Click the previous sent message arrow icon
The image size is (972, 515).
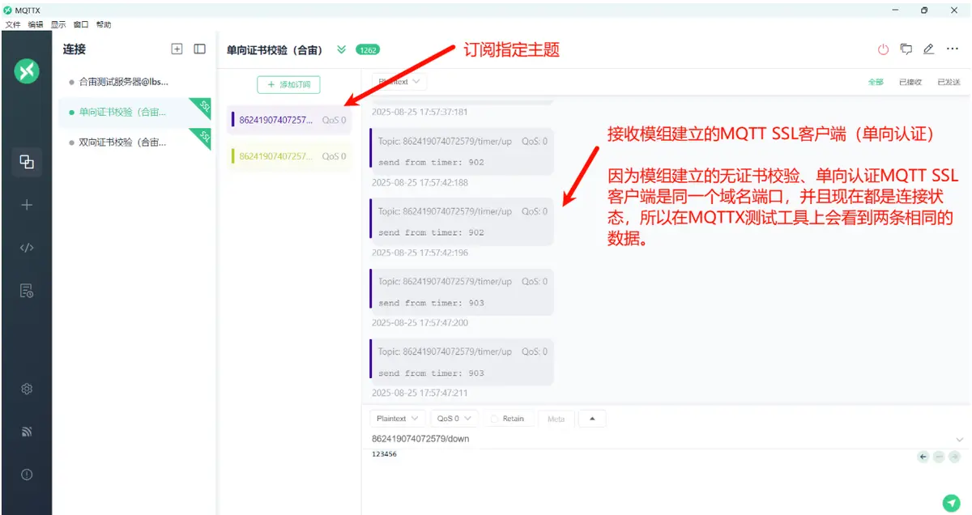click(x=923, y=457)
